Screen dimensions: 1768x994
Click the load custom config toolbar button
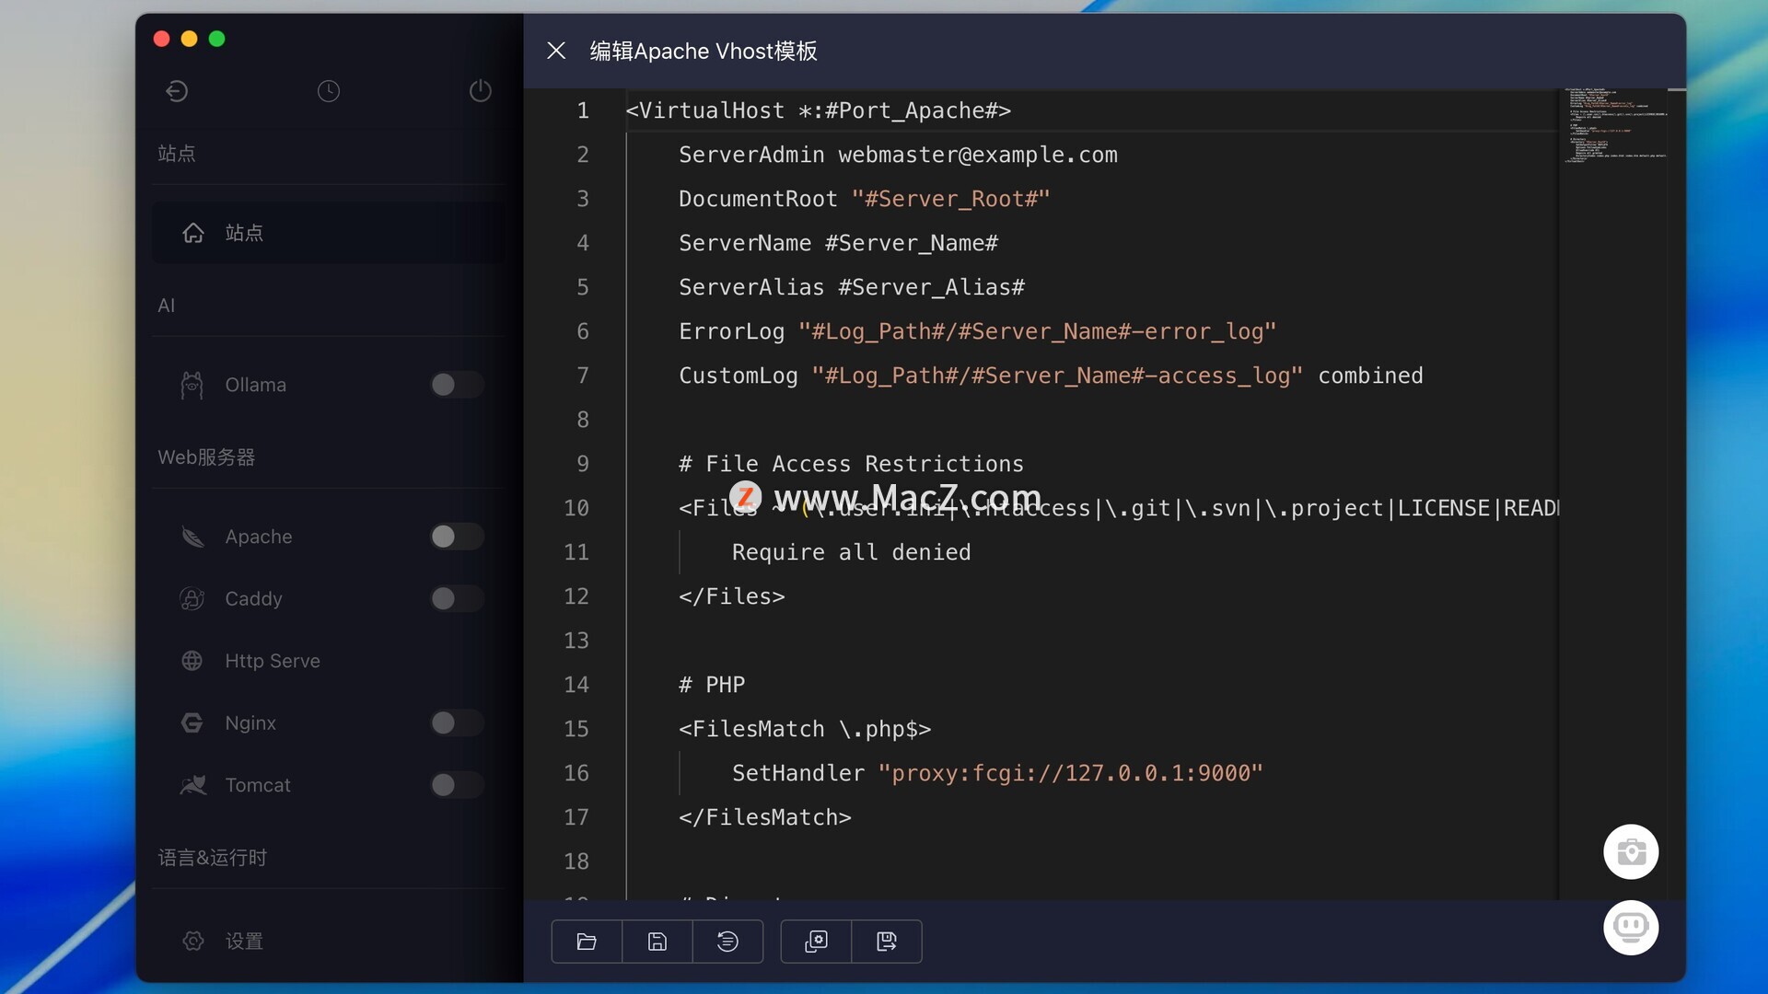[x=816, y=942]
